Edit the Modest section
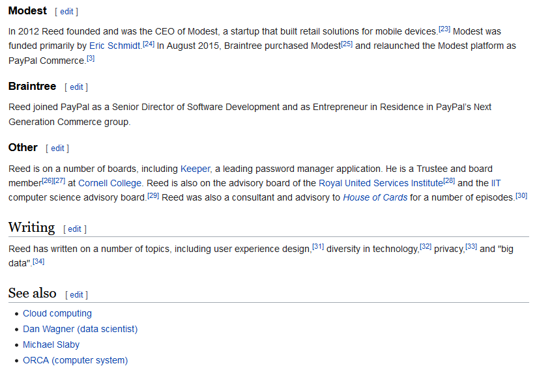This screenshot has width=537, height=379. tap(66, 12)
